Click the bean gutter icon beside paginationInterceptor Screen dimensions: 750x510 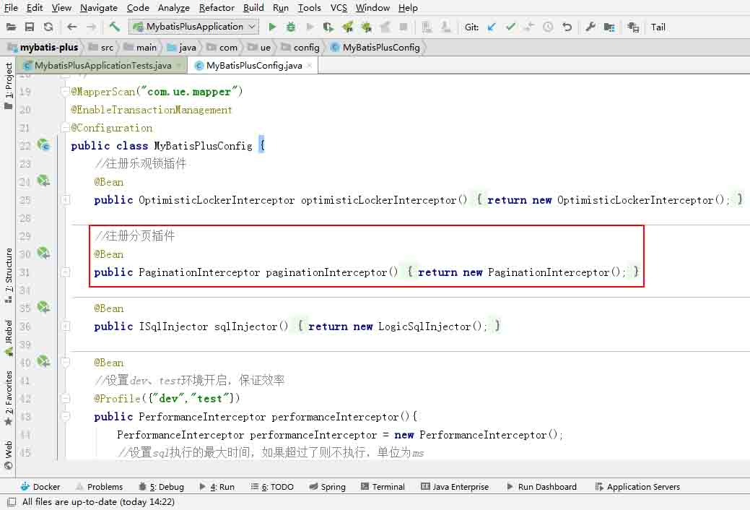(x=43, y=253)
